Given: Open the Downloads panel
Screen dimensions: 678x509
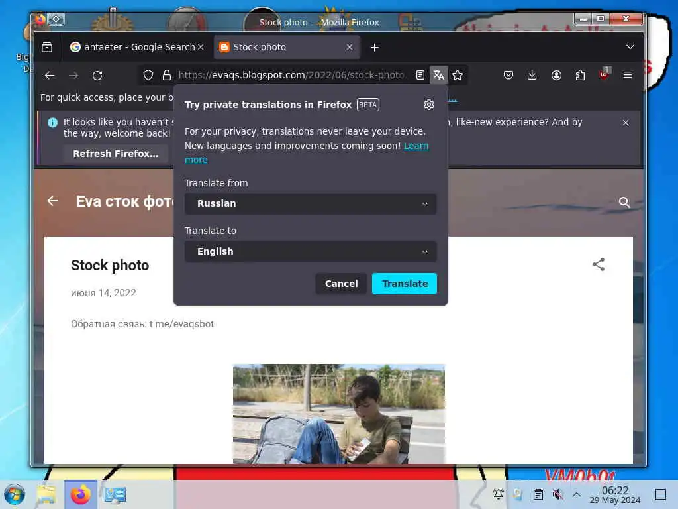Looking at the screenshot, I should 532,76.
